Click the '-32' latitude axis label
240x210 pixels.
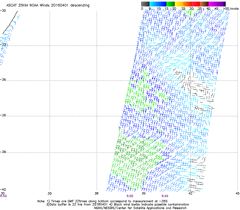3,45
